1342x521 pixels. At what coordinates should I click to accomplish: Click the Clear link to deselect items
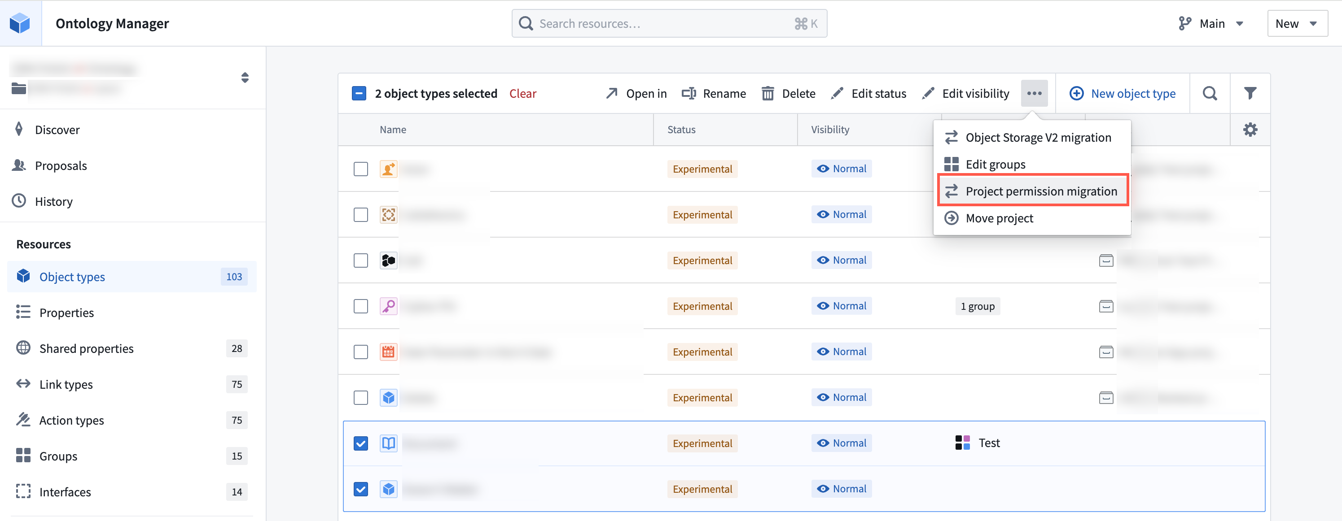point(522,93)
